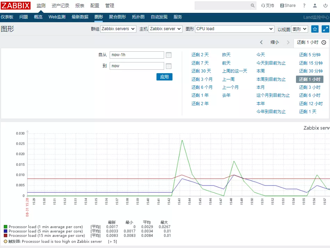The image size is (330, 248).
Task: Open the 图形 CPU load dropdown
Action: 235,29
